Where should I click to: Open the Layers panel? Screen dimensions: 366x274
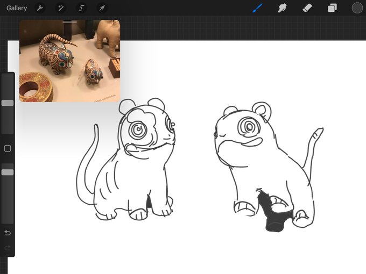332,8
